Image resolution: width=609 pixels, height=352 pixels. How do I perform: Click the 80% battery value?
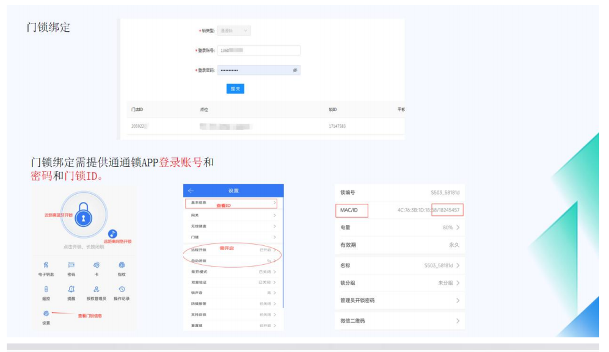tap(448, 228)
